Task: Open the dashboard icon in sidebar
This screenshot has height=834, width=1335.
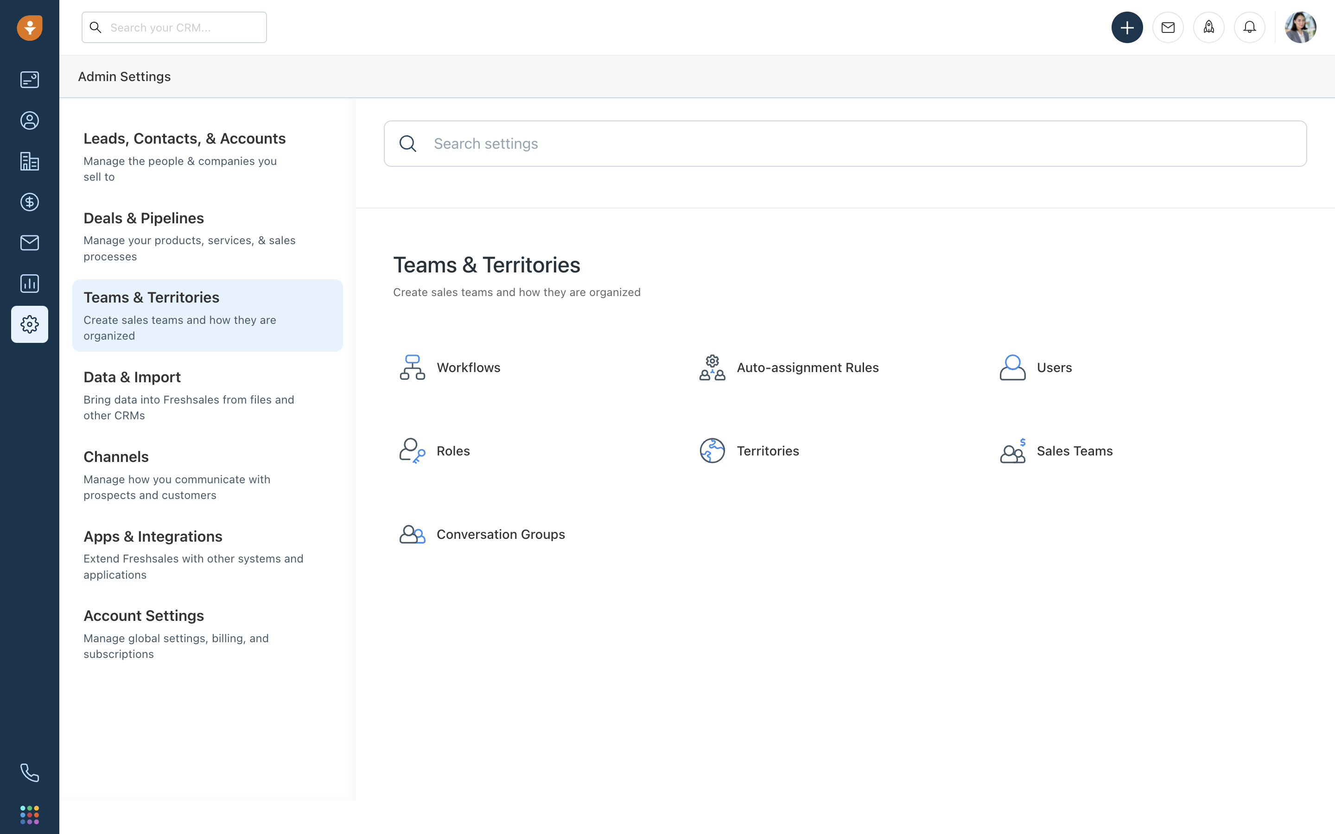Action: [29, 80]
